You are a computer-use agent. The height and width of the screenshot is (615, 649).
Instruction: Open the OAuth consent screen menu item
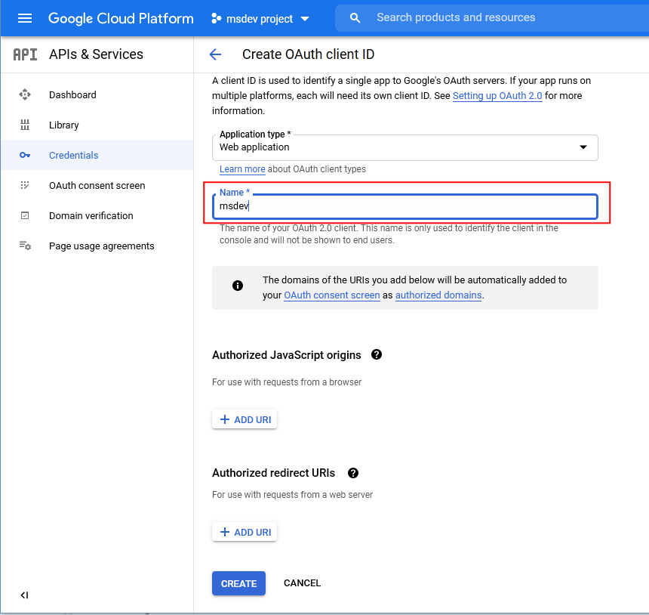click(97, 185)
